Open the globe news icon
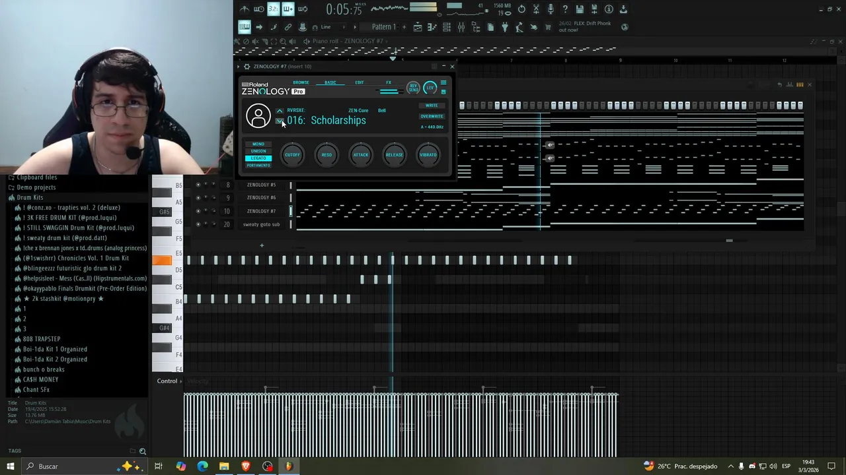 click(625, 27)
